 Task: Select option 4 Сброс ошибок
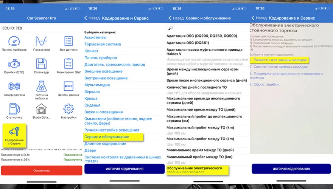266,84
